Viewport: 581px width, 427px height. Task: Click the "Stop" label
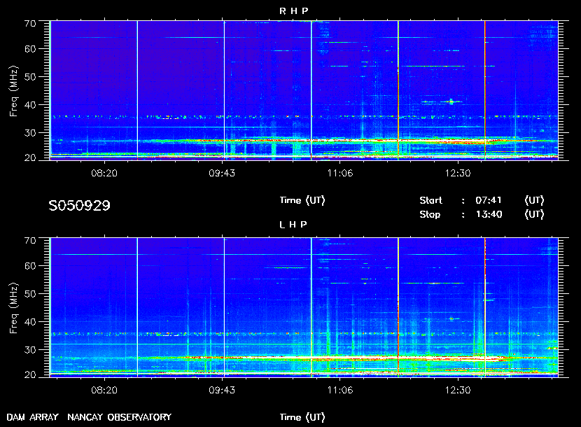point(430,215)
